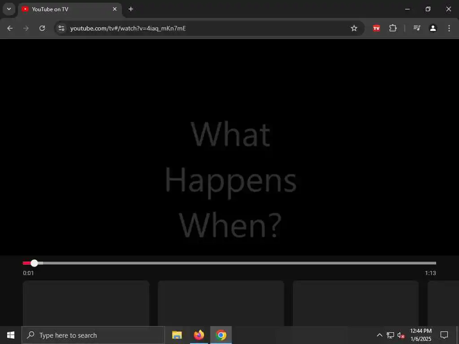The width and height of the screenshot is (459, 344).
Task: Open Chrome from the taskbar
Action: [221, 335]
